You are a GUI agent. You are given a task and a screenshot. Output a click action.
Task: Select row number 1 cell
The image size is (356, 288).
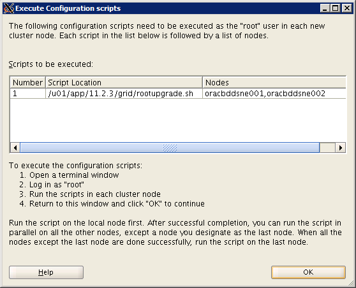click(27, 94)
